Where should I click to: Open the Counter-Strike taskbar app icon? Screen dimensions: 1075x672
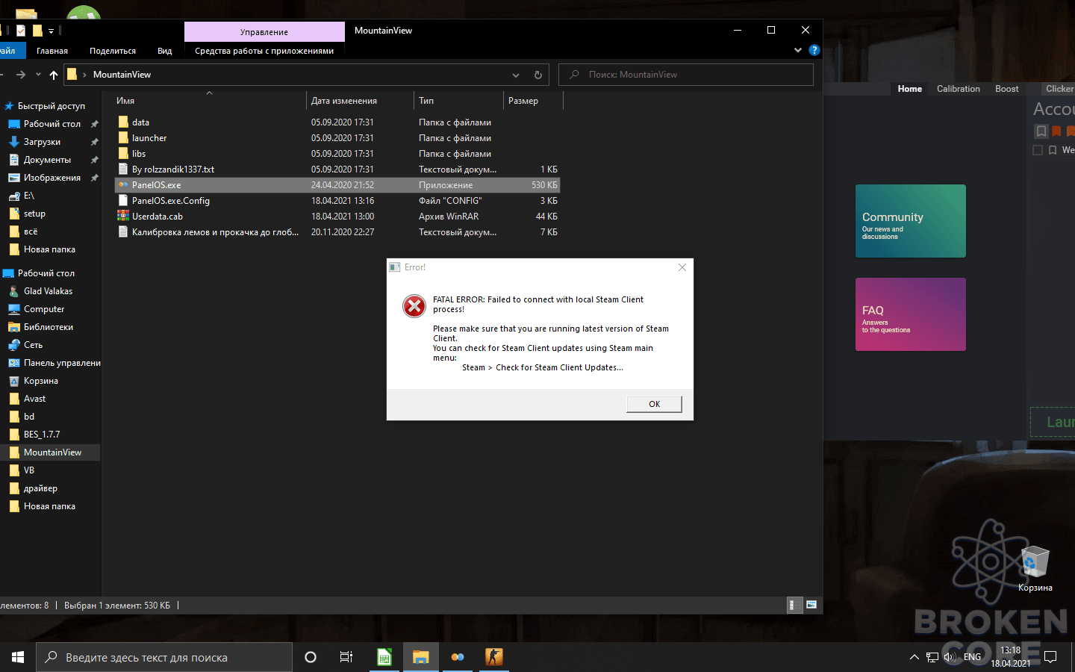point(494,657)
